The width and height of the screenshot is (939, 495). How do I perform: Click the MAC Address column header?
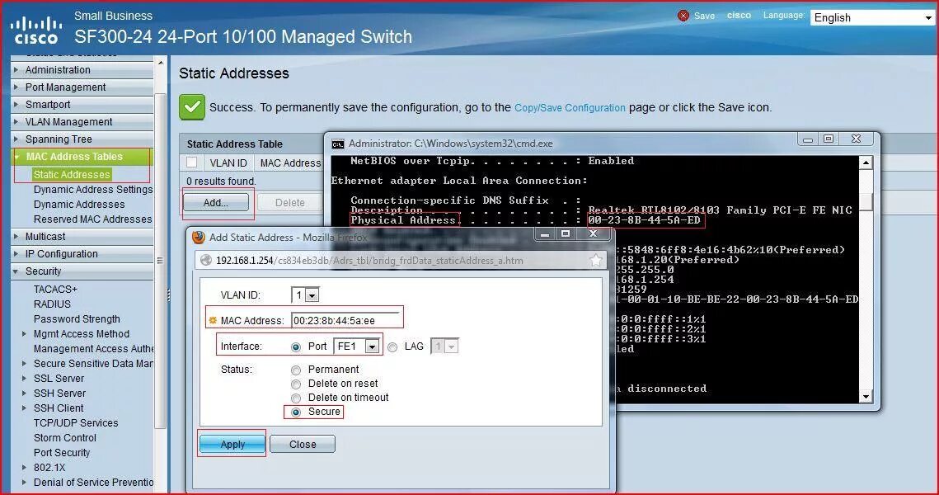point(290,163)
